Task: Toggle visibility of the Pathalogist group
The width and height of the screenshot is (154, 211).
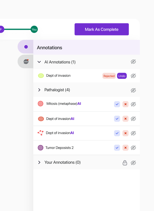Action: coord(133,90)
